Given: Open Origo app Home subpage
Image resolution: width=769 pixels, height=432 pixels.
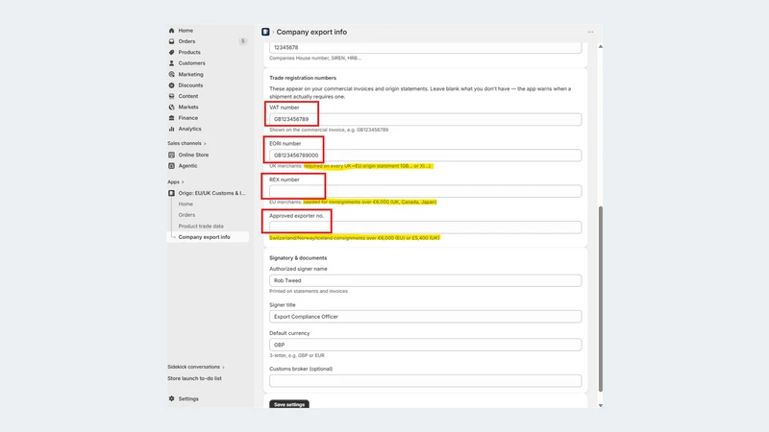Looking at the screenshot, I should [186, 204].
